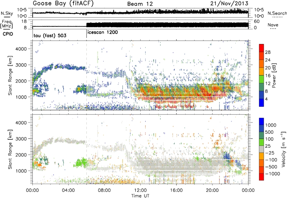Click the date 21/Nov/2013
This screenshot has height=198, width=287.
pos(229,4)
